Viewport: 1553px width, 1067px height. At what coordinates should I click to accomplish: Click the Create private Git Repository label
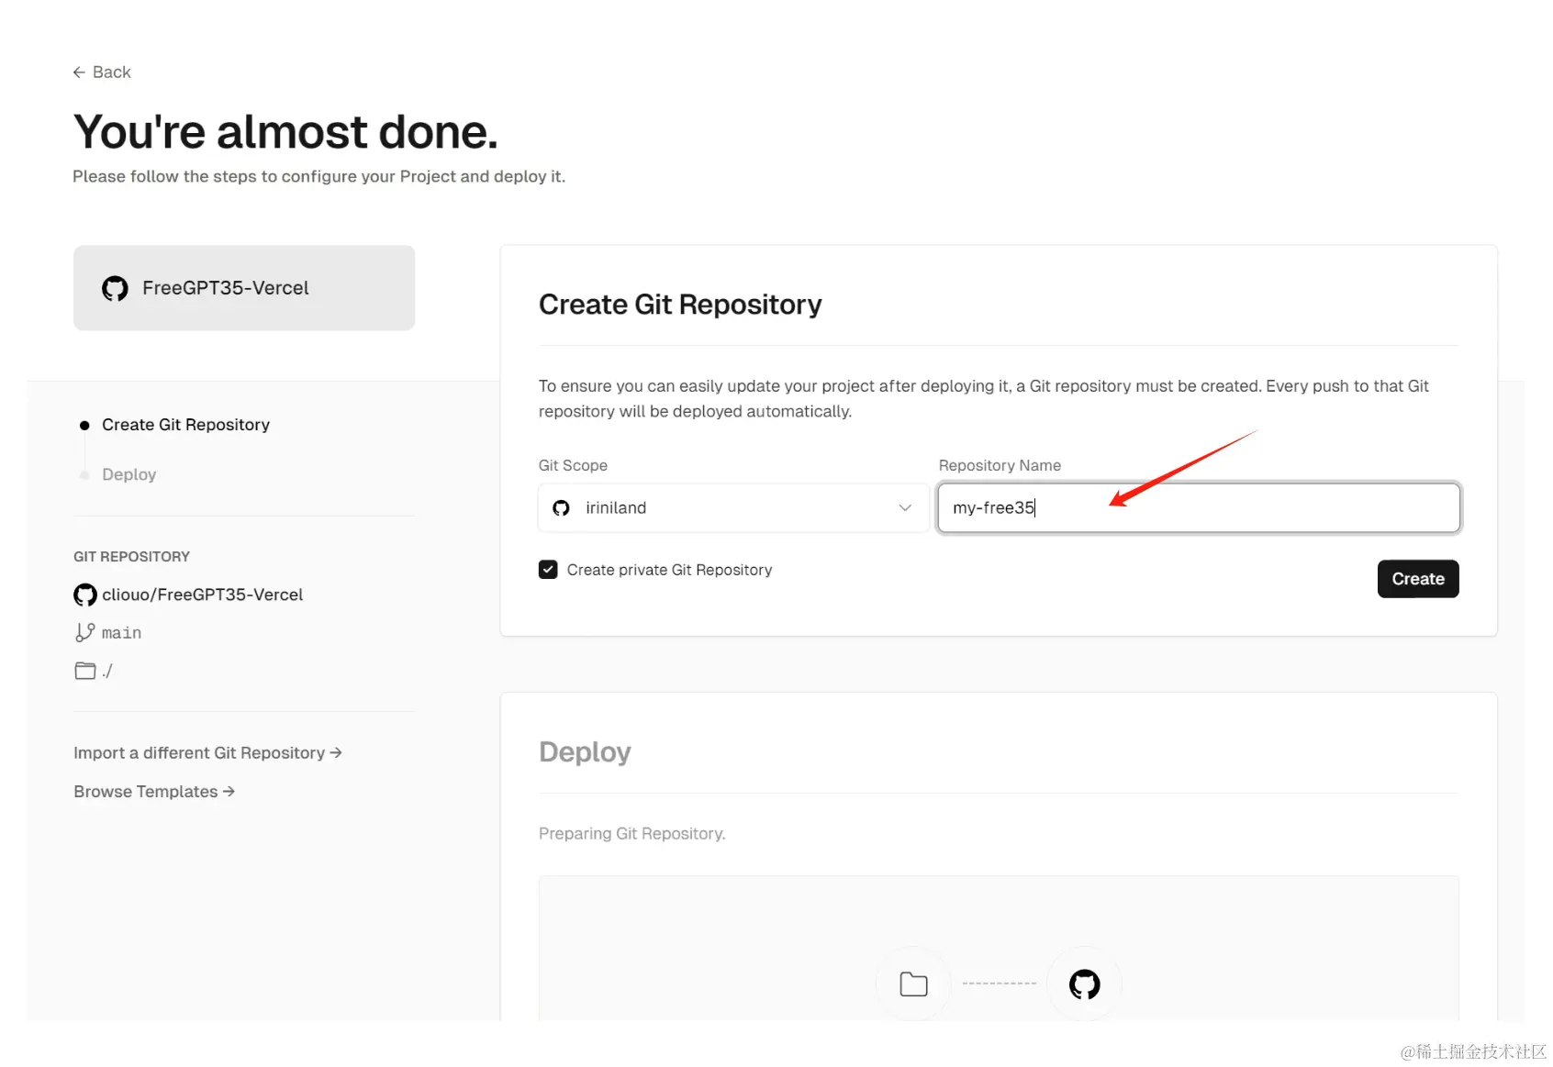[669, 570]
